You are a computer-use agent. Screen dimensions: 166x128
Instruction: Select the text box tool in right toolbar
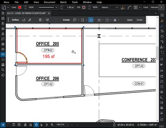(x=162, y=15)
